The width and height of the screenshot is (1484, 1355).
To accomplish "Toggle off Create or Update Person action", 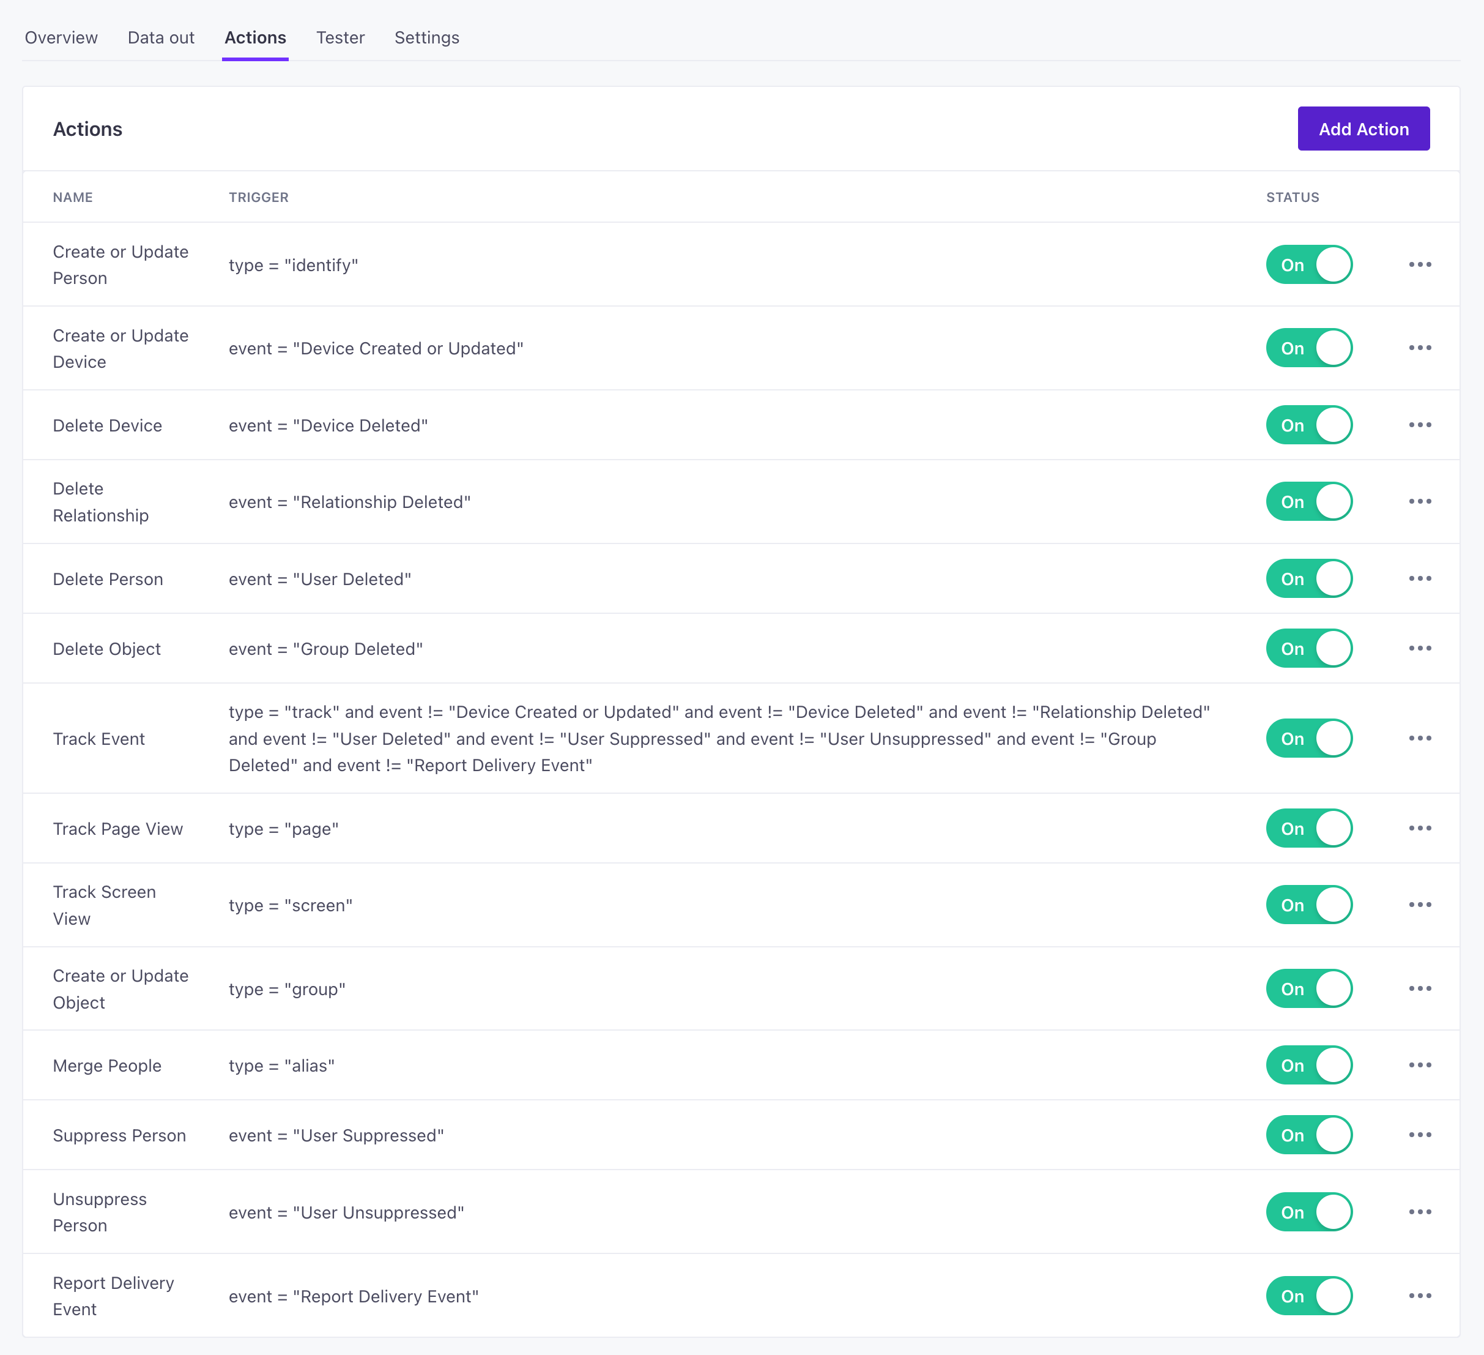I will 1309,265.
